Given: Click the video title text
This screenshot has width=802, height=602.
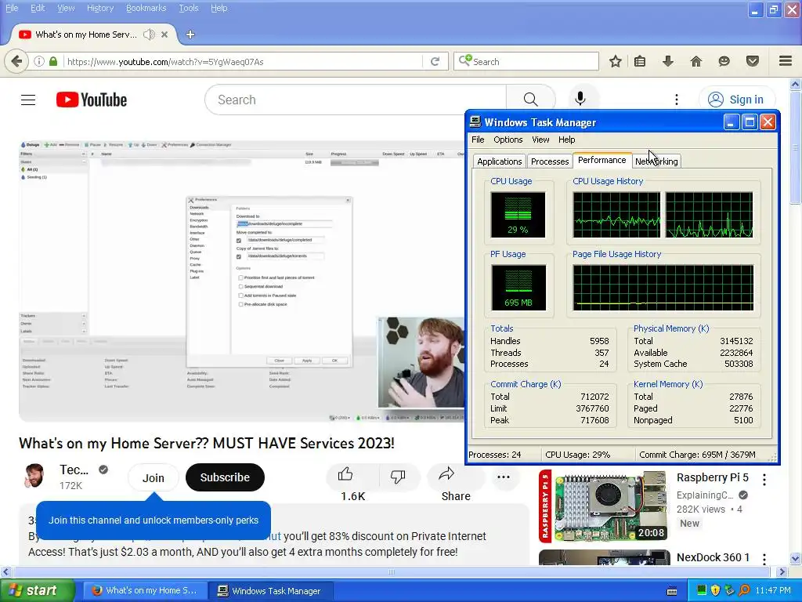Looking at the screenshot, I should pyautogui.click(x=207, y=443).
